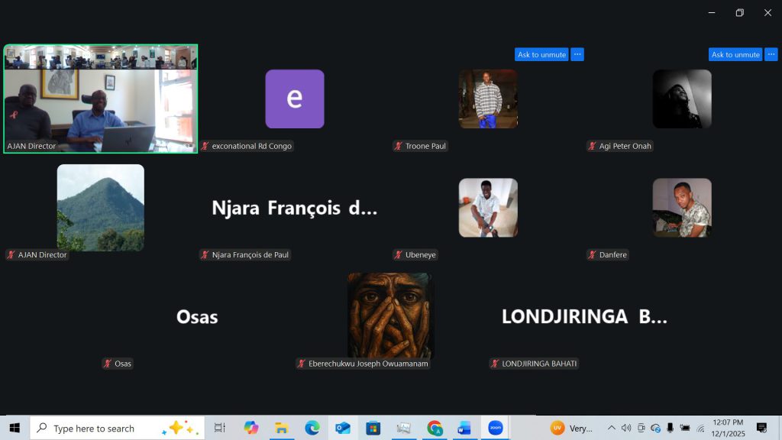Open the Windows notification center
The width and height of the screenshot is (782, 440).
pyautogui.click(x=761, y=428)
